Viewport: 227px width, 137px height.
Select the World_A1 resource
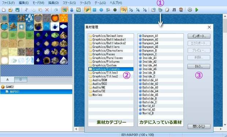click(161, 106)
